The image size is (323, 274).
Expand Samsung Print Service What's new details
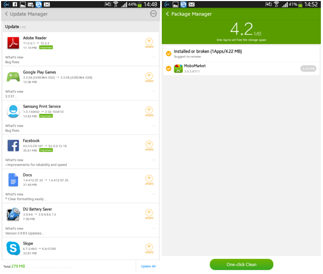coord(154,125)
